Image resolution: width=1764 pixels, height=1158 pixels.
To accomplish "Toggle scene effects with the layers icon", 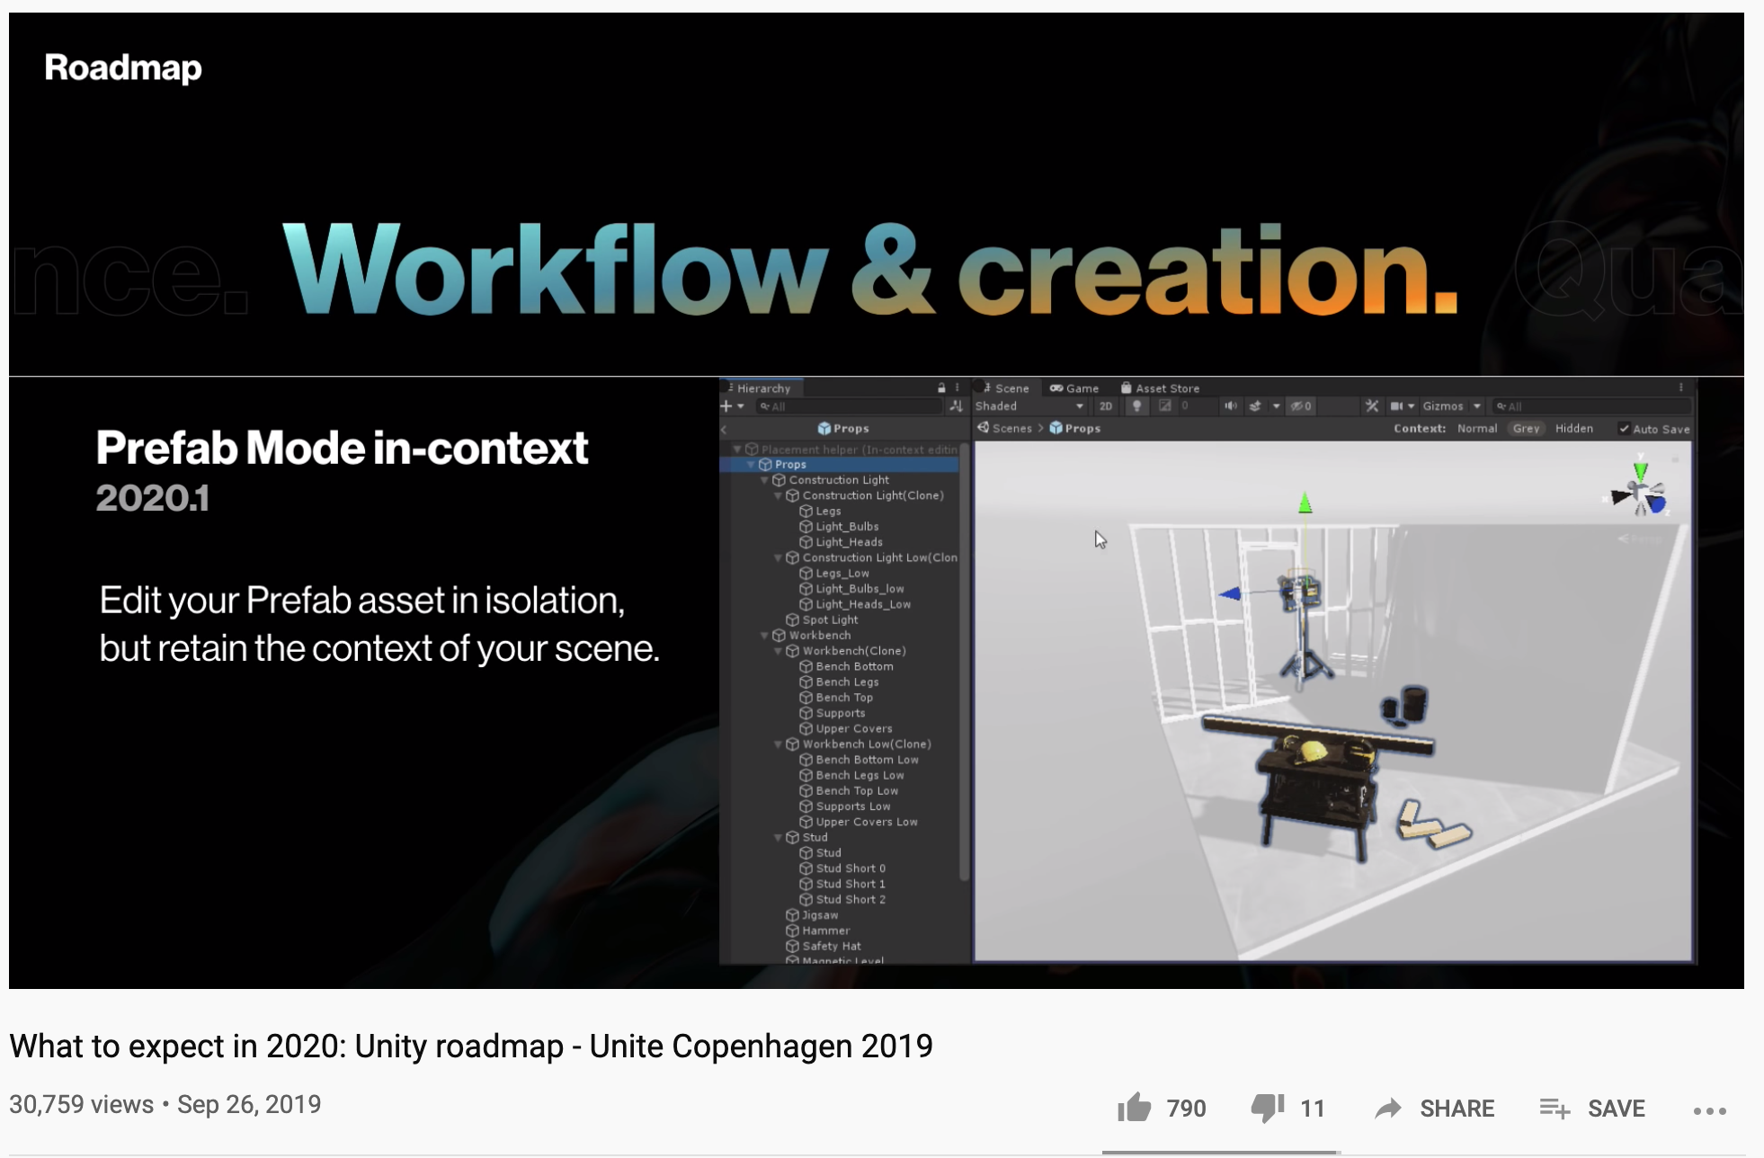I will click(1255, 406).
